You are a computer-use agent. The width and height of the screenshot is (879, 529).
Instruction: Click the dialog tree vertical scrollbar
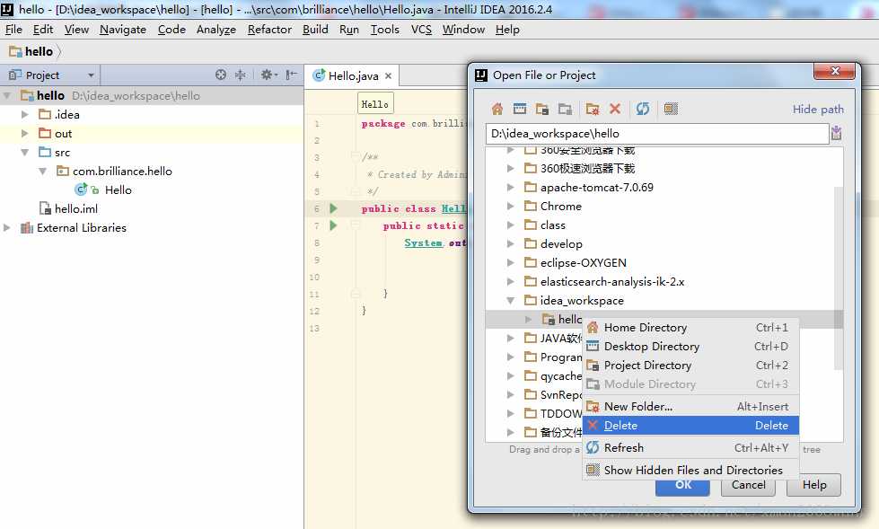[839, 278]
